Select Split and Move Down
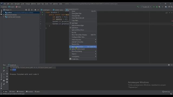Image resolution: width=173 pixels, height=97 pixels. (83, 30)
